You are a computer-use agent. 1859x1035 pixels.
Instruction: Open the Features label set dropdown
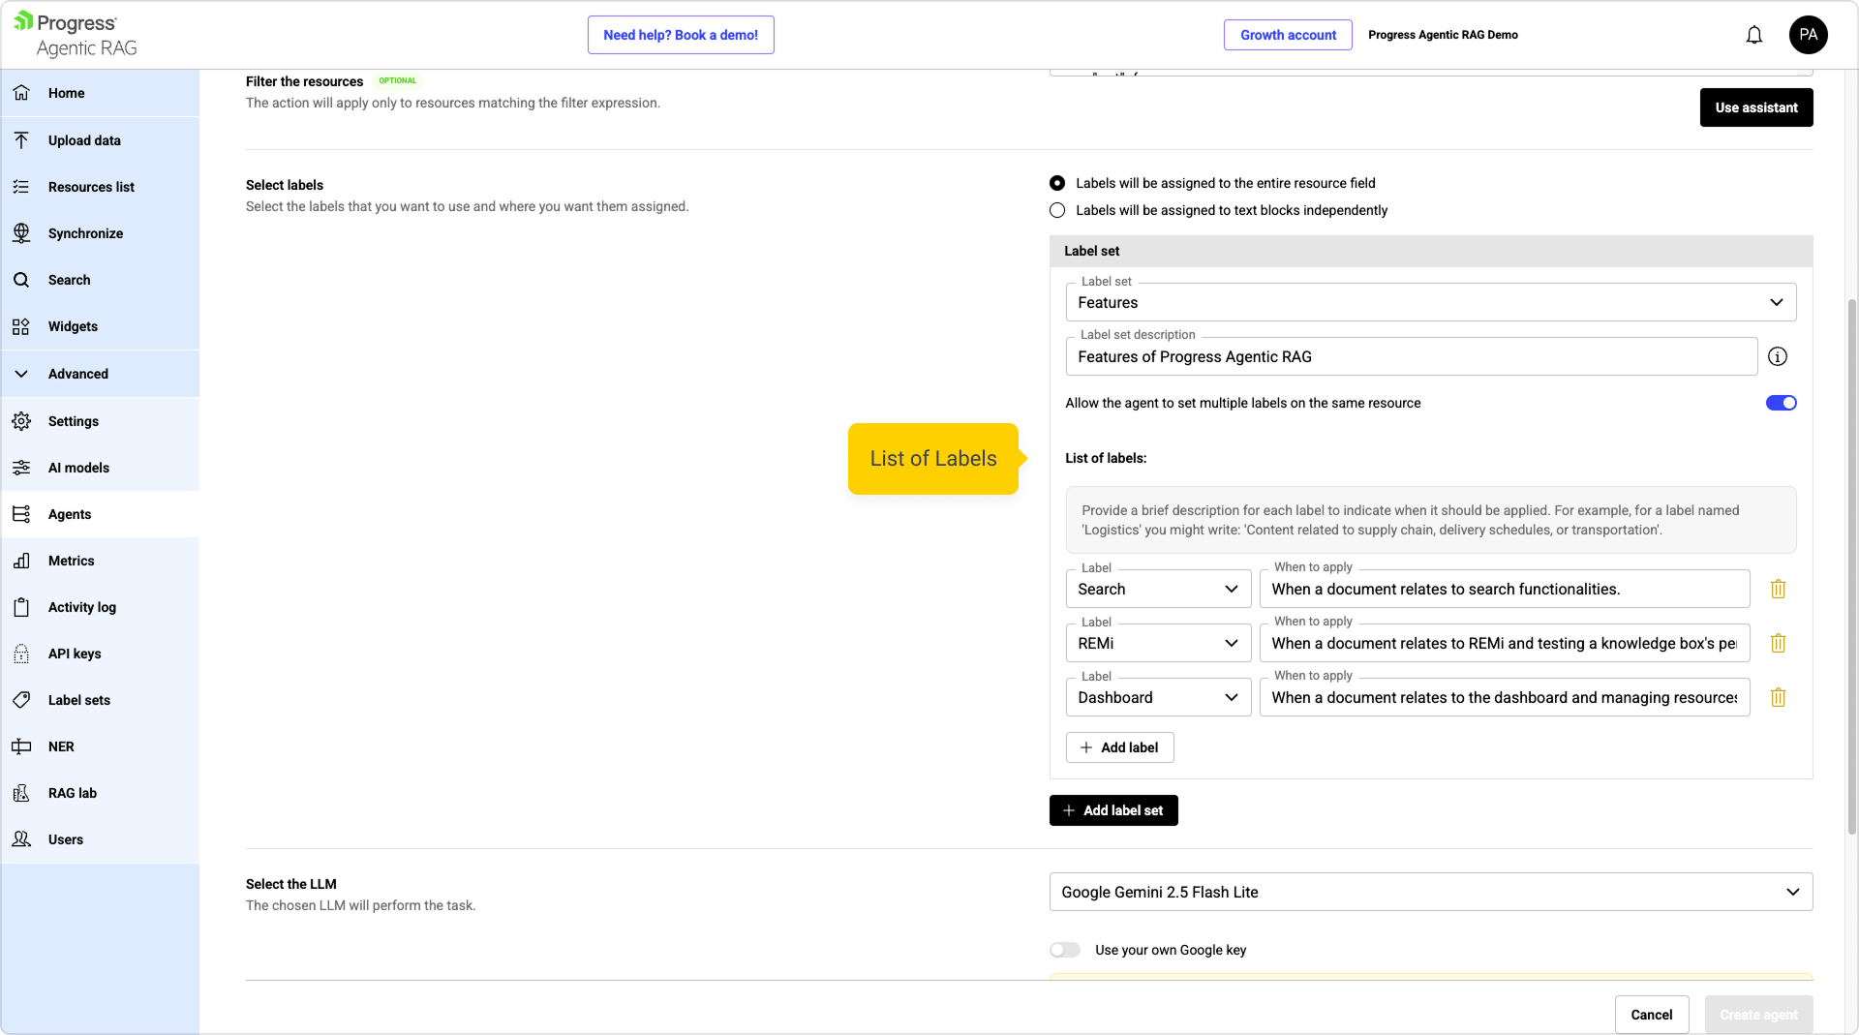[x=1430, y=302]
